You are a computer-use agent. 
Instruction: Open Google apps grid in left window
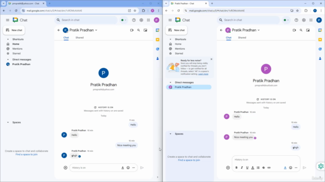pos(148,20)
